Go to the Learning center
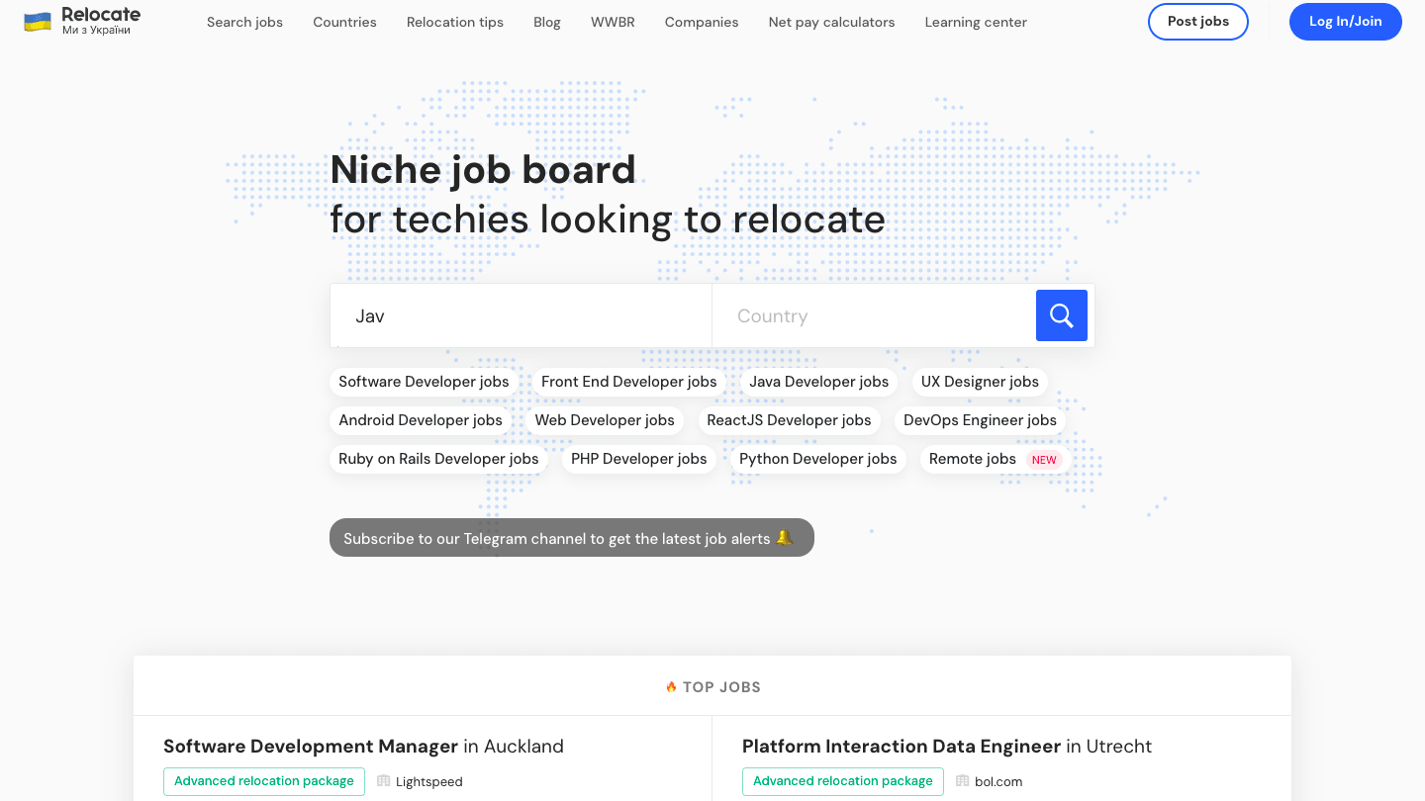The width and height of the screenshot is (1425, 801). point(976,22)
